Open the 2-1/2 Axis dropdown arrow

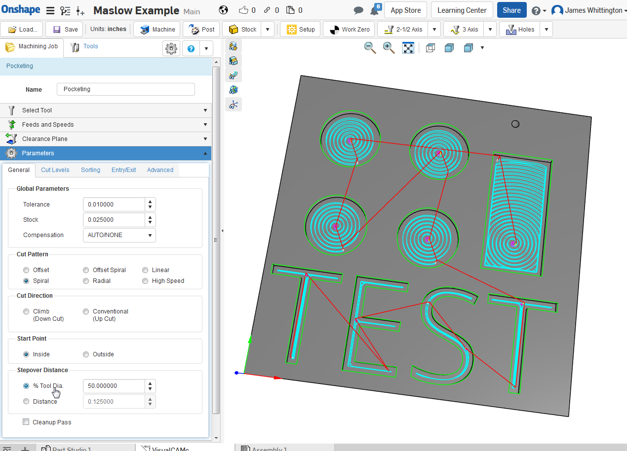[434, 29]
